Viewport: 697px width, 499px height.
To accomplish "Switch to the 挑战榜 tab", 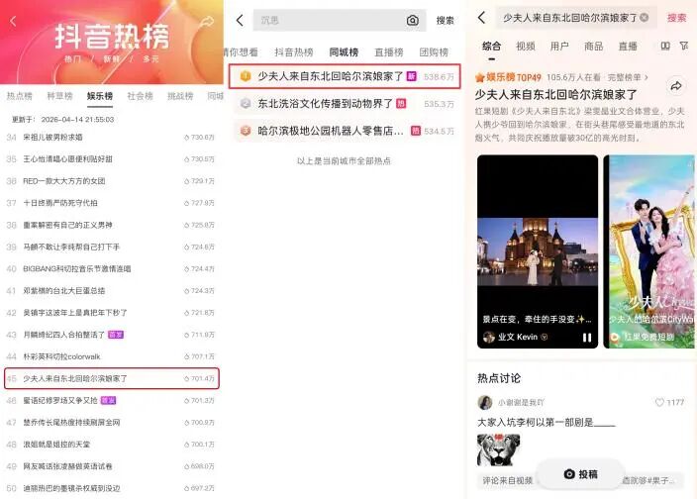I will [x=180, y=95].
